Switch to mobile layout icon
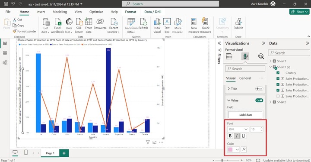Viewport: 311px width, 162px height. pyautogui.click(x=26, y=152)
